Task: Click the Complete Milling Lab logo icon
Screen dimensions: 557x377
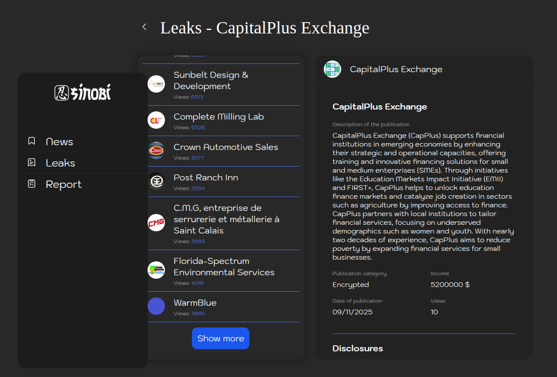Action: tap(156, 120)
